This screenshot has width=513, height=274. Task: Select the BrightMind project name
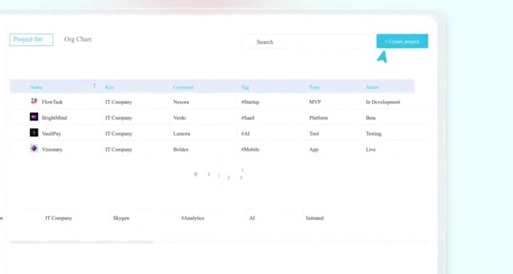(54, 117)
